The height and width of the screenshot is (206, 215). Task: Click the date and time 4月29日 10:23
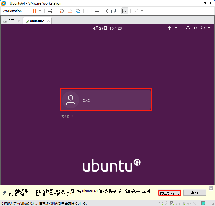[107, 28]
